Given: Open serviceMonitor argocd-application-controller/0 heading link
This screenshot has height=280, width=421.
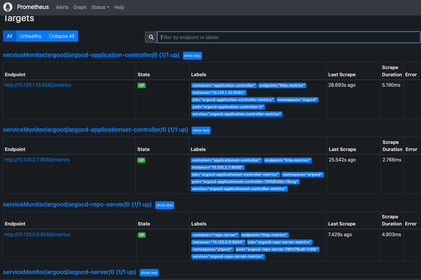Looking at the screenshot, I should pyautogui.click(x=91, y=55).
